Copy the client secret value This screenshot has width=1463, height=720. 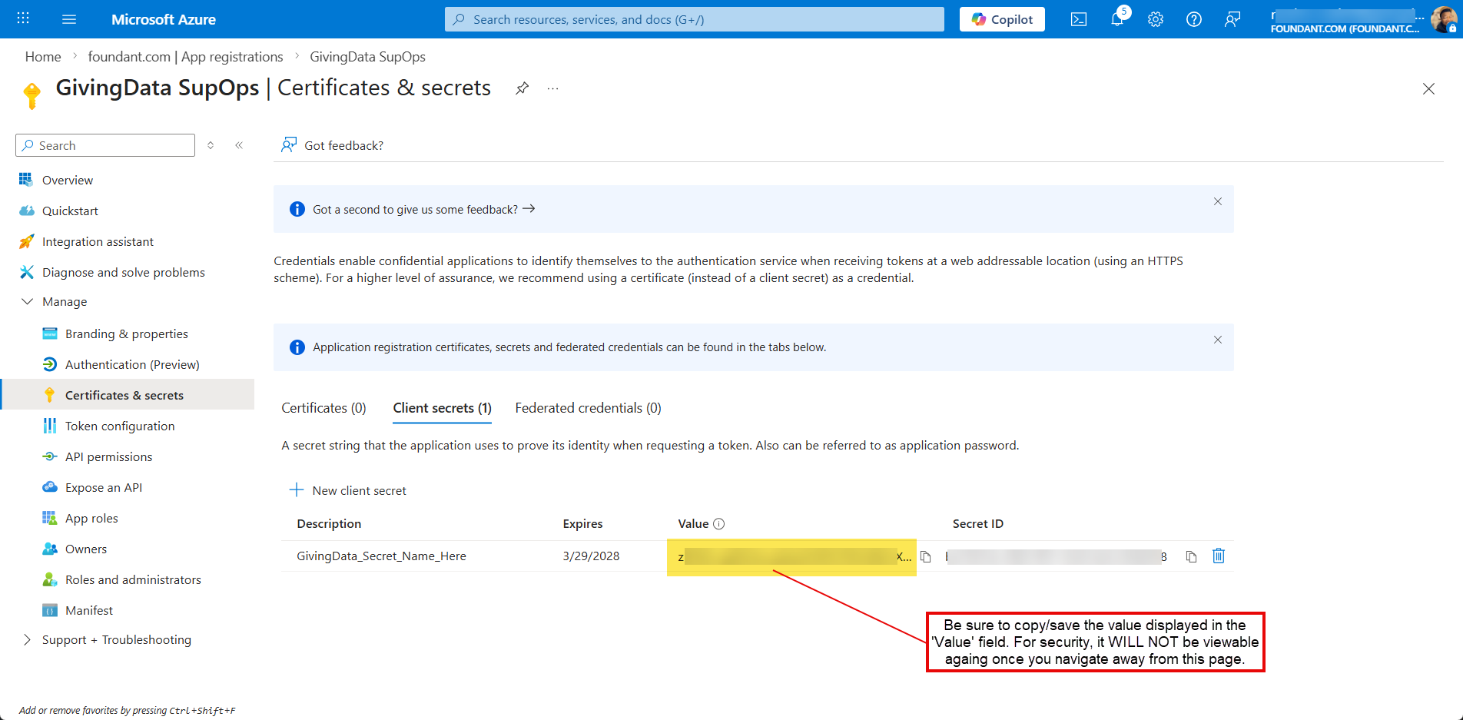[926, 556]
